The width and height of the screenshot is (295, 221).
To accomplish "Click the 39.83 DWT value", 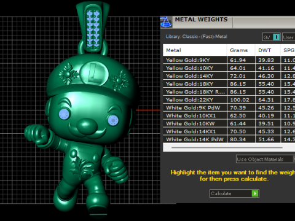I will point(266,60).
